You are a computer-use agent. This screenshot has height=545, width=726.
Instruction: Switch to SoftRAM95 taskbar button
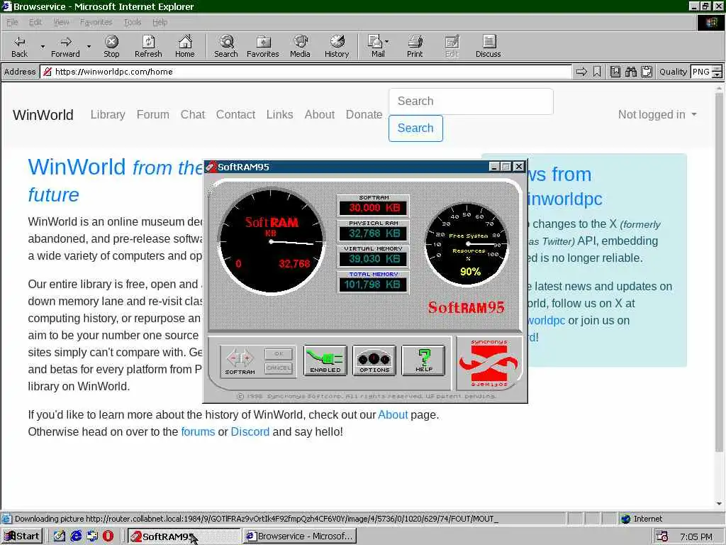(x=184, y=536)
